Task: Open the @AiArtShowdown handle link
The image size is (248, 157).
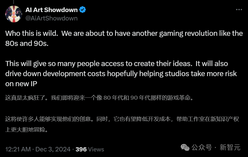Action: point(51,18)
